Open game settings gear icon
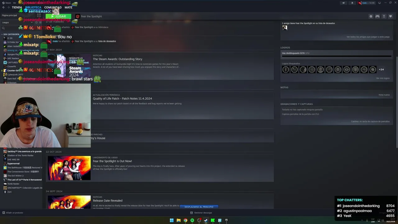Screen dimensions: 398x224 [x=371, y=16]
